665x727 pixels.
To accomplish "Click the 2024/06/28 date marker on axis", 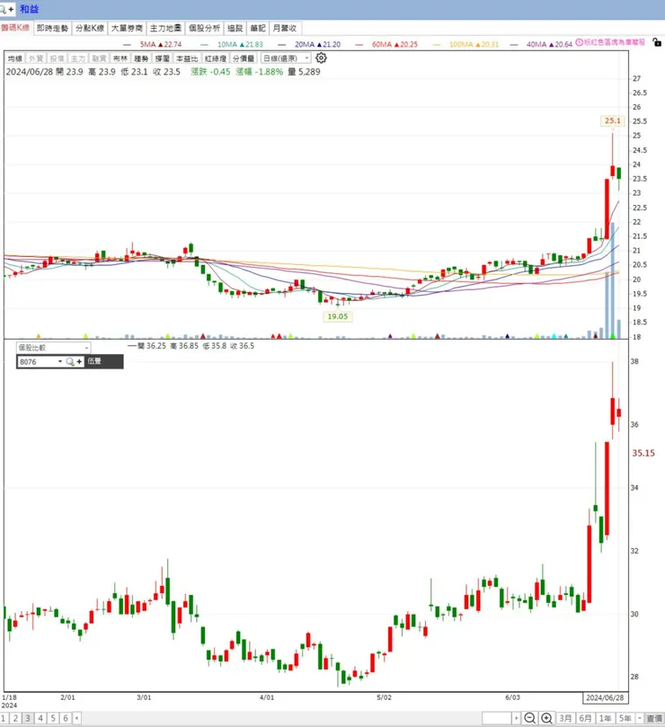I will pos(605,697).
